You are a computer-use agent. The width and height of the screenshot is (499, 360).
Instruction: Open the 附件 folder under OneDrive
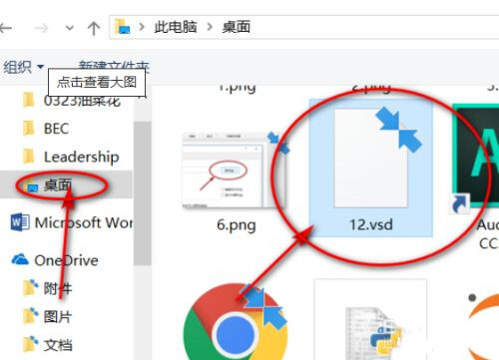pyautogui.click(x=58, y=288)
